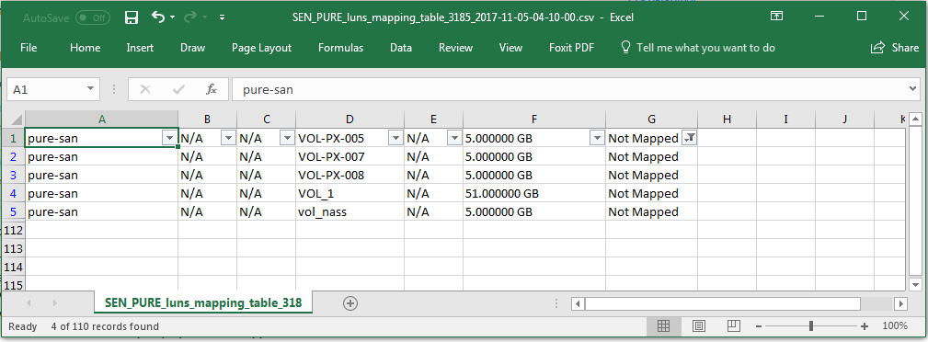Click the Select All corner triangle
The width and height of the screenshot is (928, 342).
(16, 119)
